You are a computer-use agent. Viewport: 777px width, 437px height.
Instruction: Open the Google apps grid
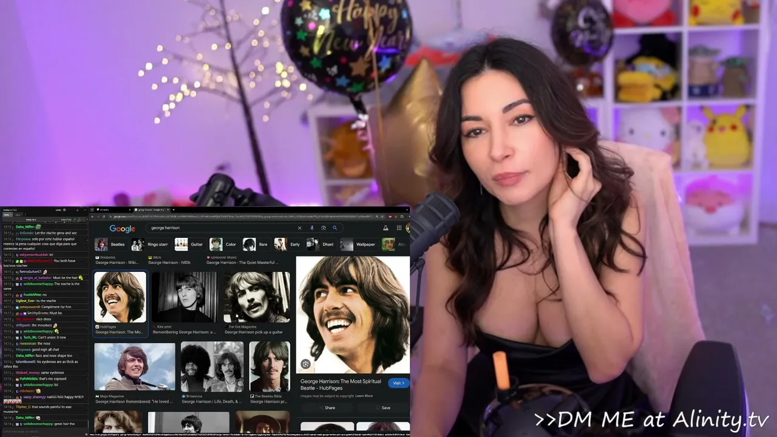pyautogui.click(x=399, y=228)
